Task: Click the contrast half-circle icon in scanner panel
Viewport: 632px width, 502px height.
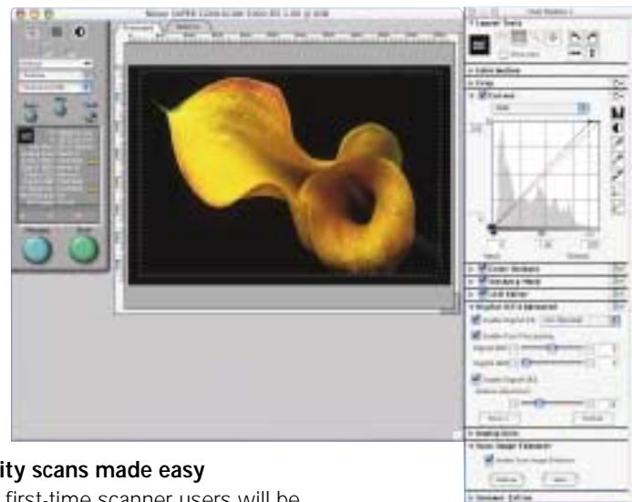Action: point(80,32)
